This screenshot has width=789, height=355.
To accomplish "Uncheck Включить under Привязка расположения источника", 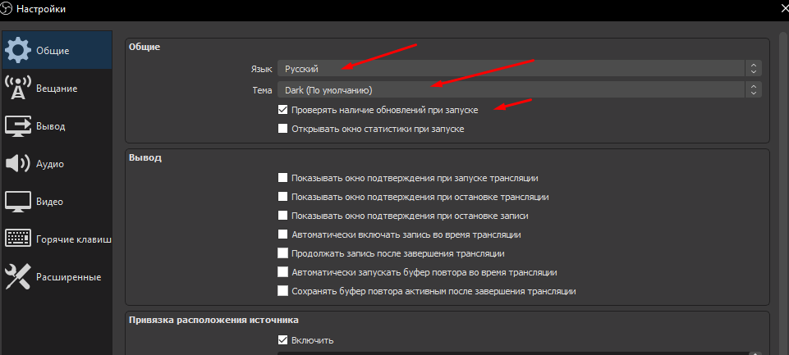I will tap(283, 340).
